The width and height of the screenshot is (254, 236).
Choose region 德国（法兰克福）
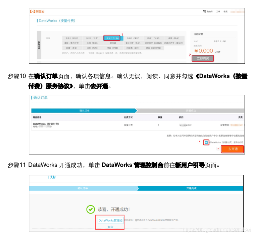[154, 48]
